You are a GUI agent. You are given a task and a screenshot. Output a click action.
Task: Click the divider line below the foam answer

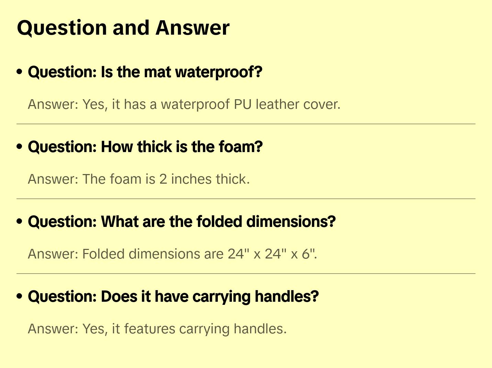coord(246,199)
